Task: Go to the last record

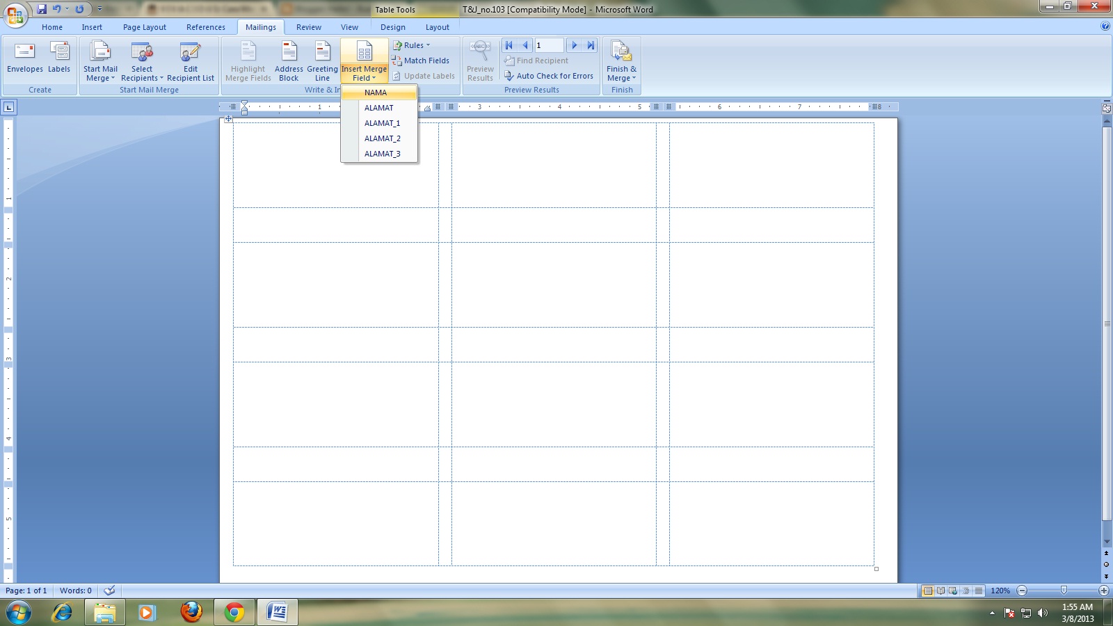Action: click(x=591, y=45)
